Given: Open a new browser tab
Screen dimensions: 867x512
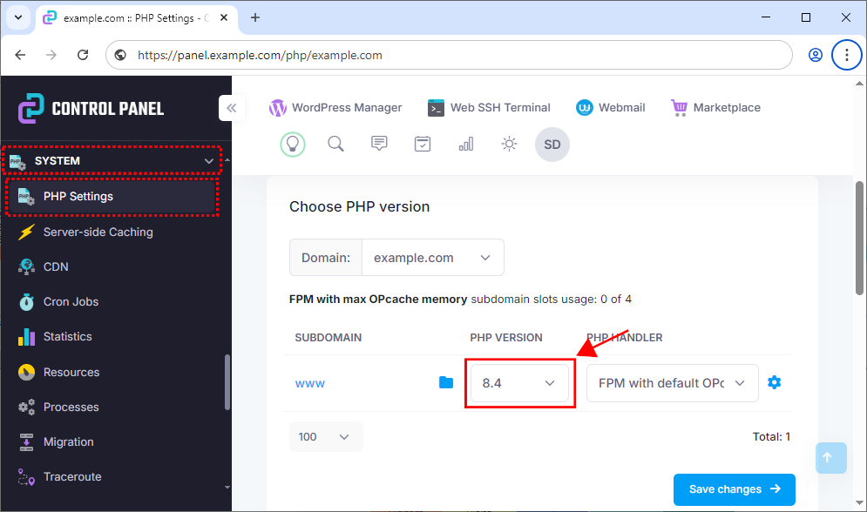Looking at the screenshot, I should (255, 17).
